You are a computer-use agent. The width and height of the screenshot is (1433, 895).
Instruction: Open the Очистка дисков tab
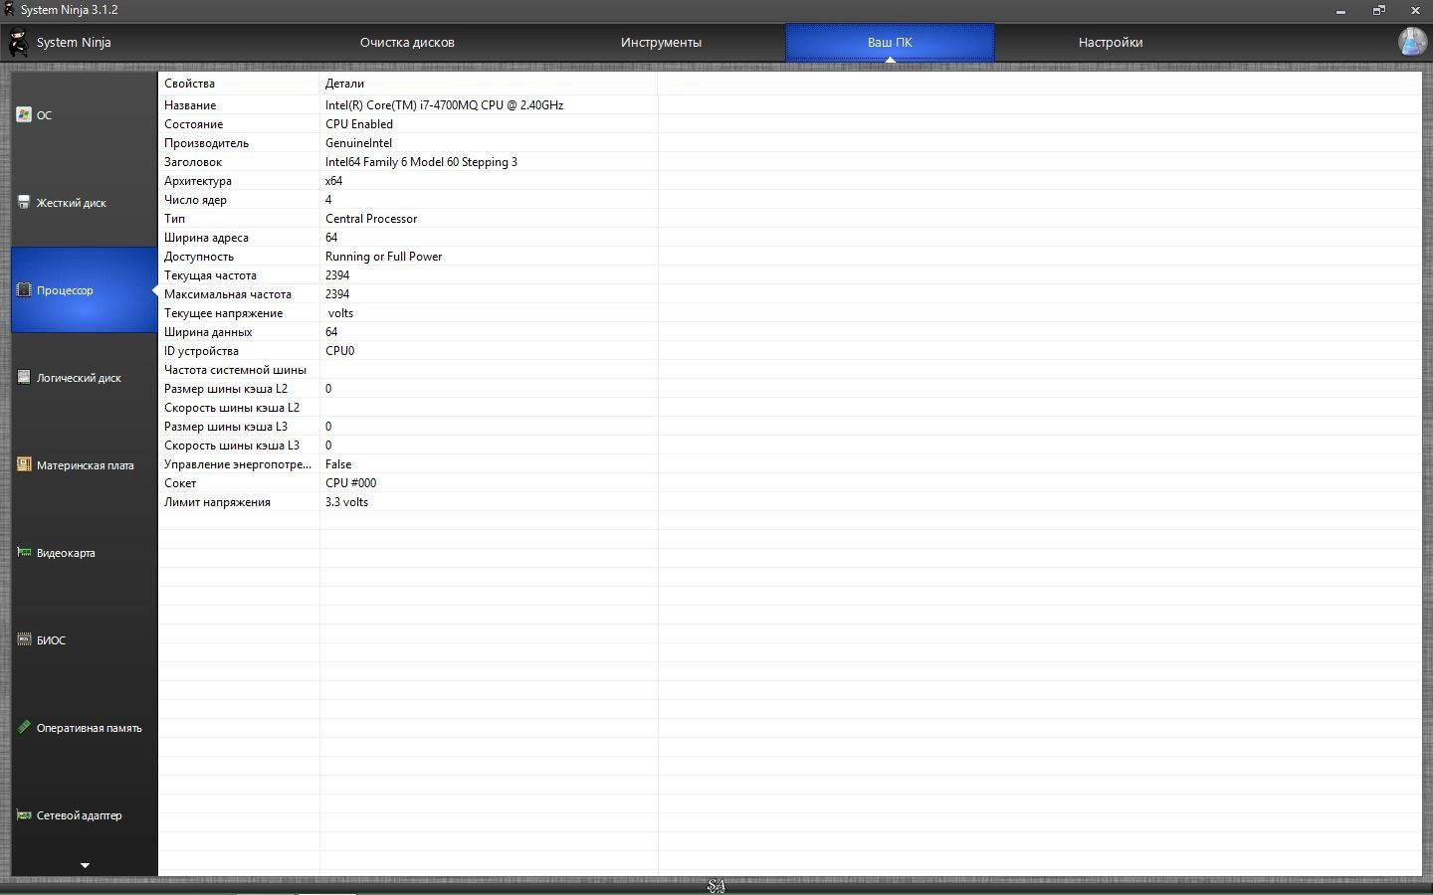[407, 43]
